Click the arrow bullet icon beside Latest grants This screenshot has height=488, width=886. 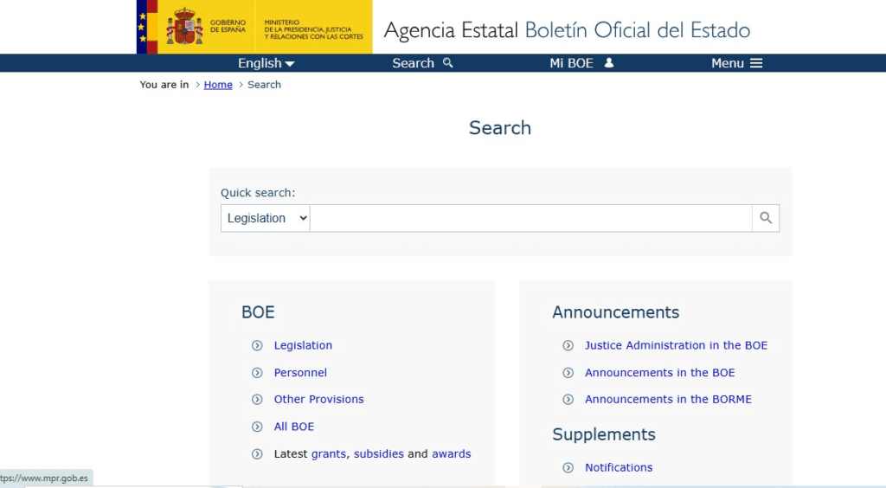coord(257,454)
